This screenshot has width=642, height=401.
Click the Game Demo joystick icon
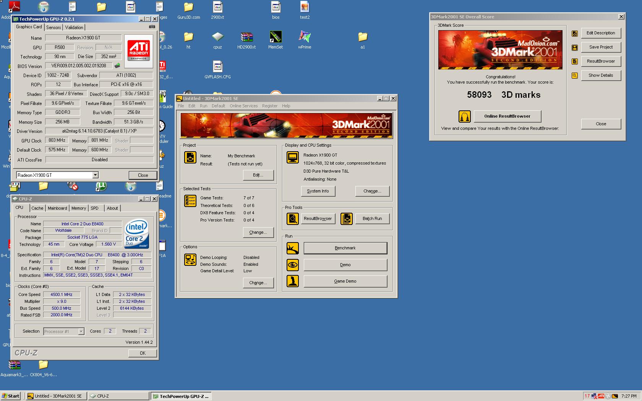[x=293, y=281]
